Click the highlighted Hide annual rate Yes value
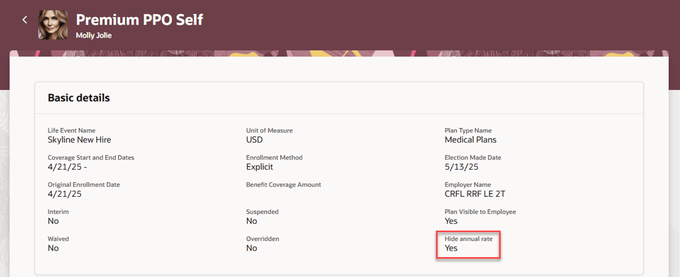The width and height of the screenshot is (680, 277). point(451,248)
